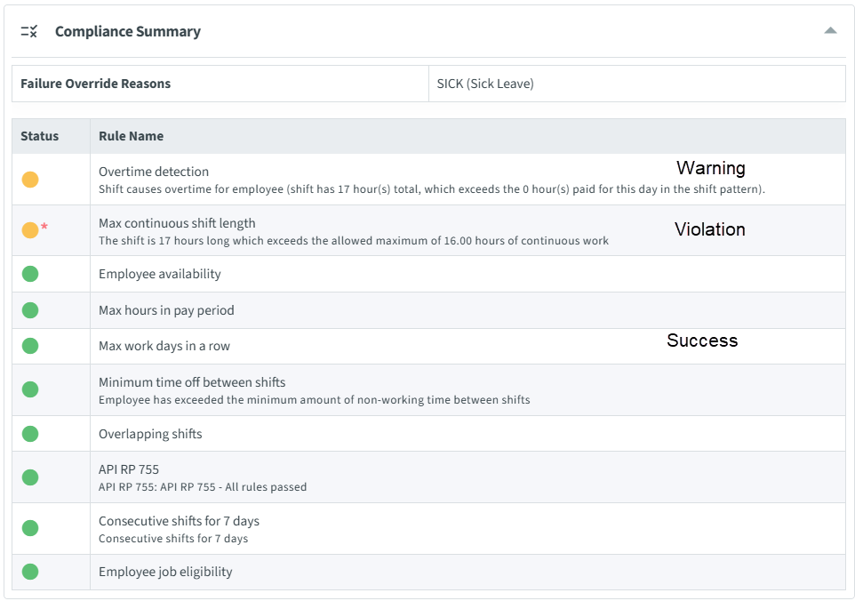
Task: Click the Overtime detection yellow status dot
Action: 30,180
